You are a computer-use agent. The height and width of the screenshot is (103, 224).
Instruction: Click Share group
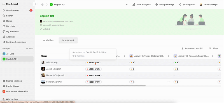point(187,4)
